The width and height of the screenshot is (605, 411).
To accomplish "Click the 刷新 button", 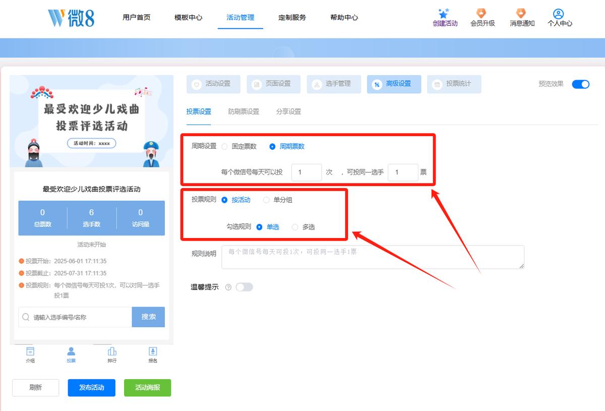I will [x=36, y=388].
